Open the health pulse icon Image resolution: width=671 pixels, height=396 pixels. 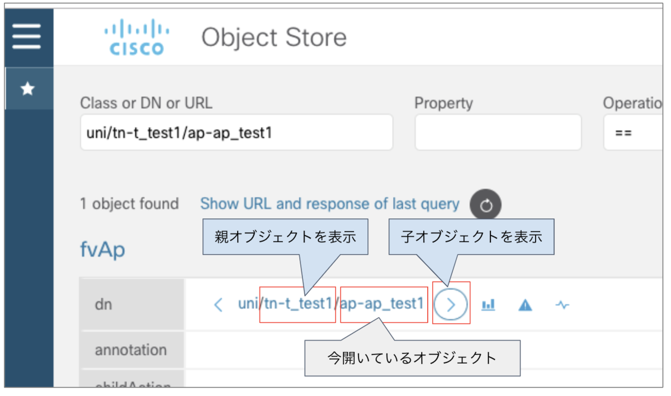click(563, 304)
